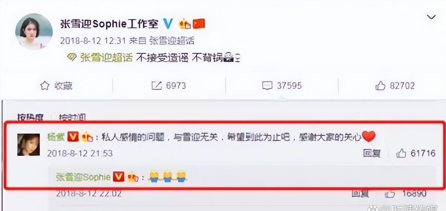
Task: Click 张雪迎Sophie工作室 profile avatar
Action: pos(34,31)
